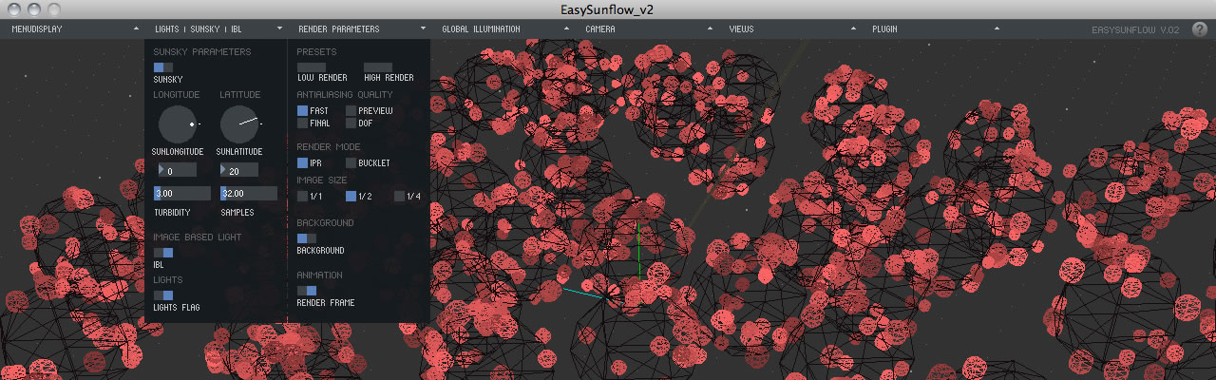This screenshot has height=380, width=1216.
Task: Toggle the Background switch
Action: tap(307, 238)
